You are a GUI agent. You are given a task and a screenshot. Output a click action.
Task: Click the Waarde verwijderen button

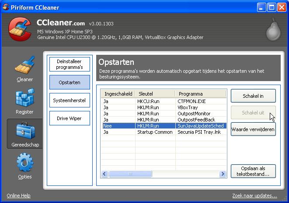[x=253, y=129]
